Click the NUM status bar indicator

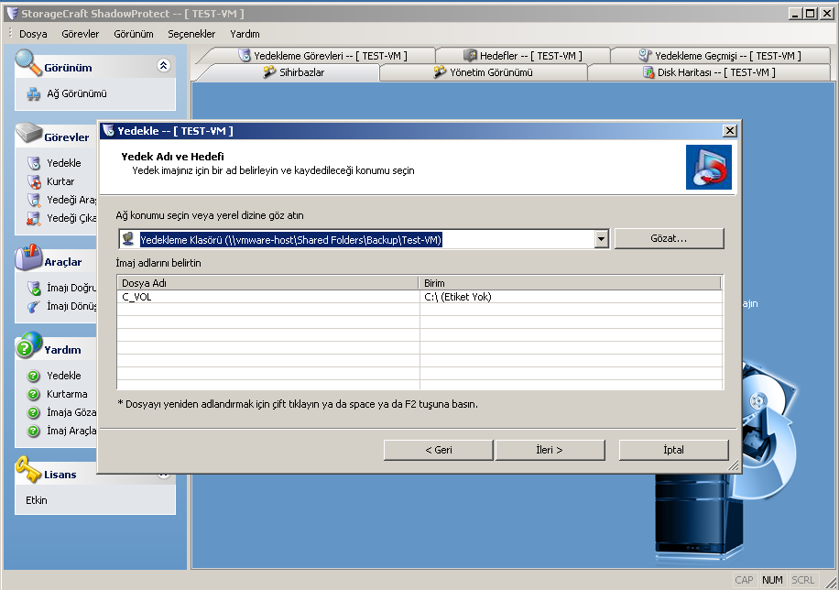(x=772, y=580)
